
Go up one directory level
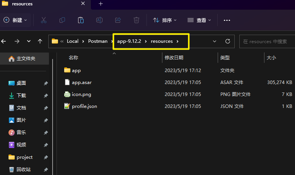[x=40, y=41]
